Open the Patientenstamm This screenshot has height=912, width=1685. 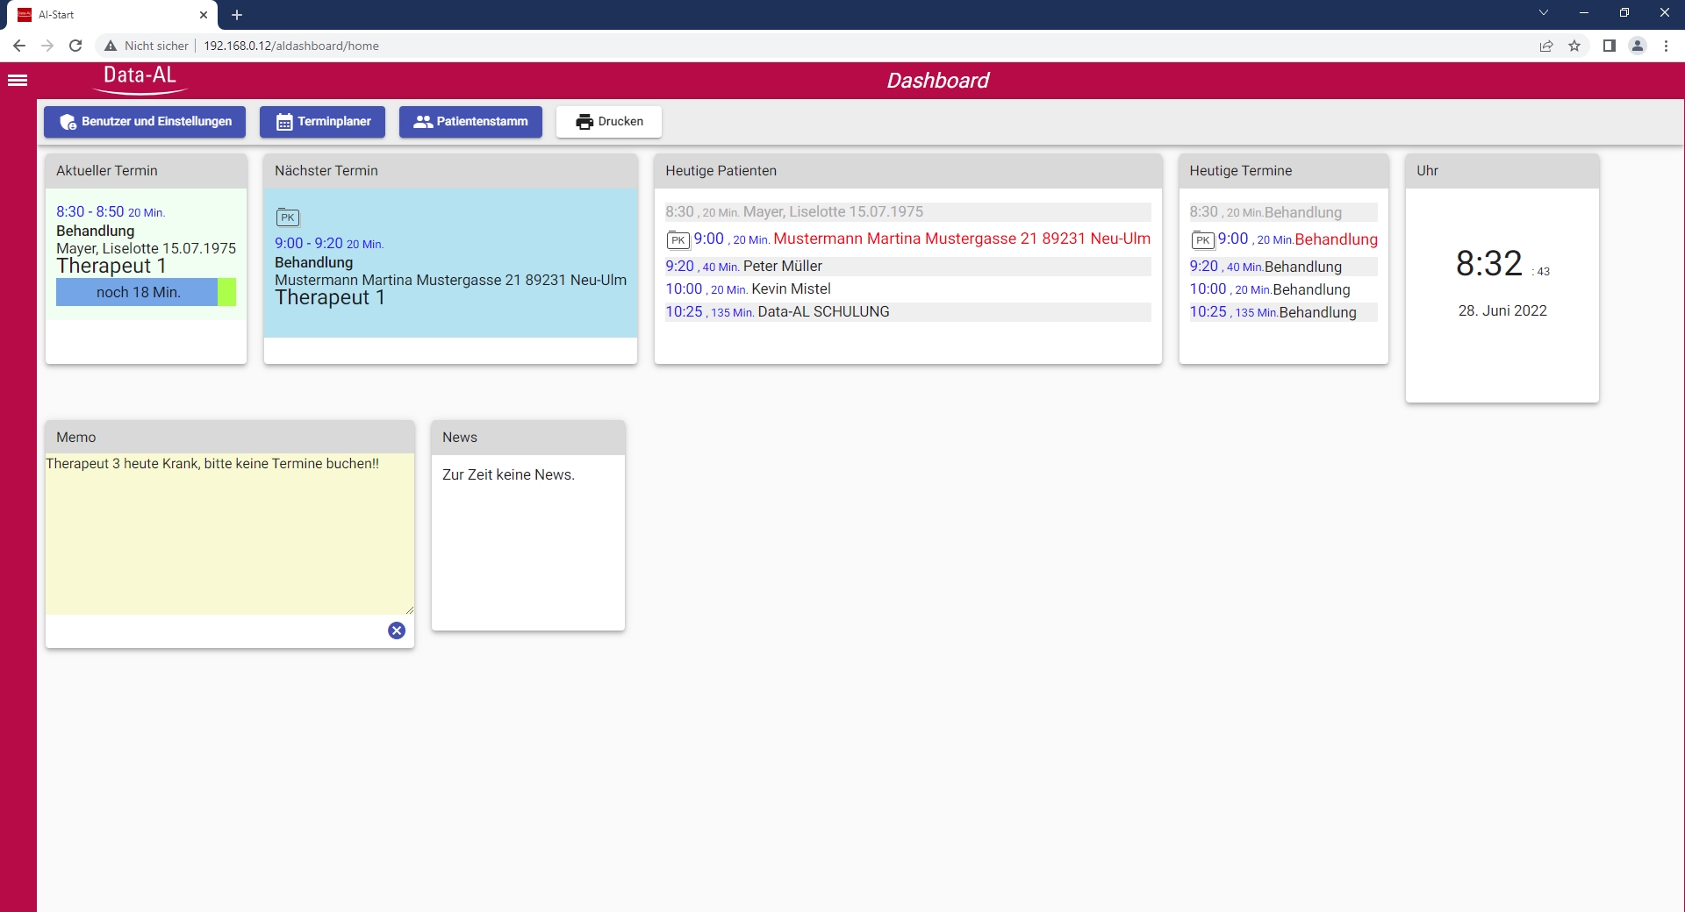470,122
